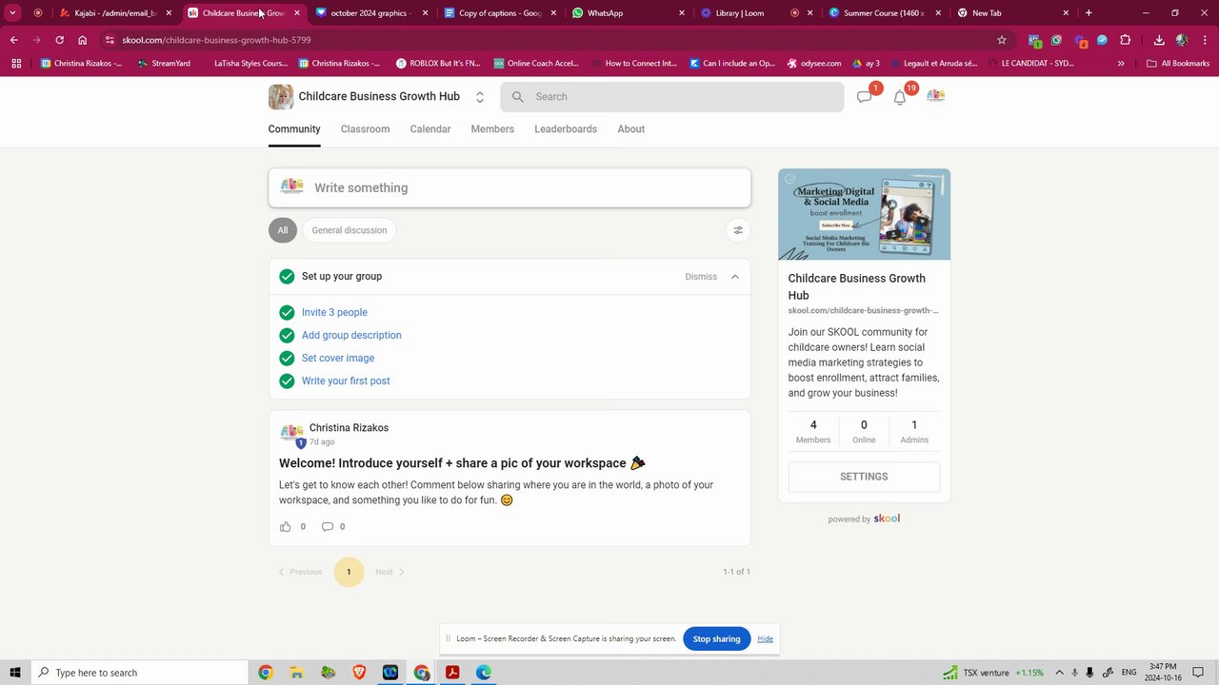The height and width of the screenshot is (685, 1219).
Task: Open the user profile avatar in Skool header
Action: pos(935,96)
